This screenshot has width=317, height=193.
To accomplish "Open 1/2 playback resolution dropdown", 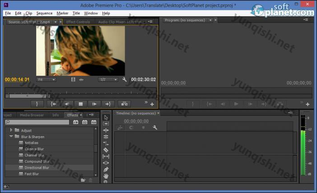I will [108, 79].
